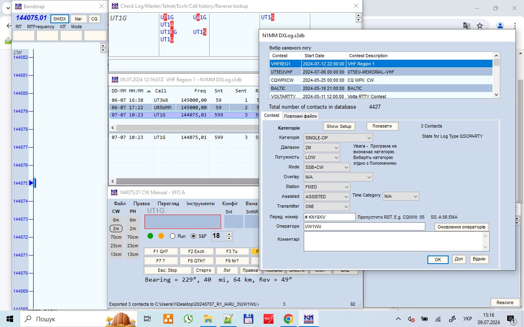Show hidden system tray icons
The image size is (524, 327).
point(398,319)
